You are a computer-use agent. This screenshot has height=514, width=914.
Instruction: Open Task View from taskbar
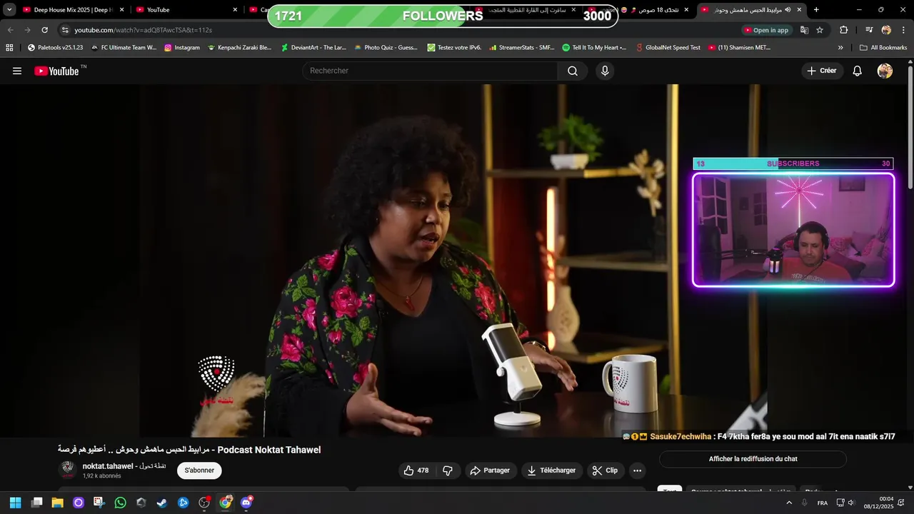tap(36, 503)
